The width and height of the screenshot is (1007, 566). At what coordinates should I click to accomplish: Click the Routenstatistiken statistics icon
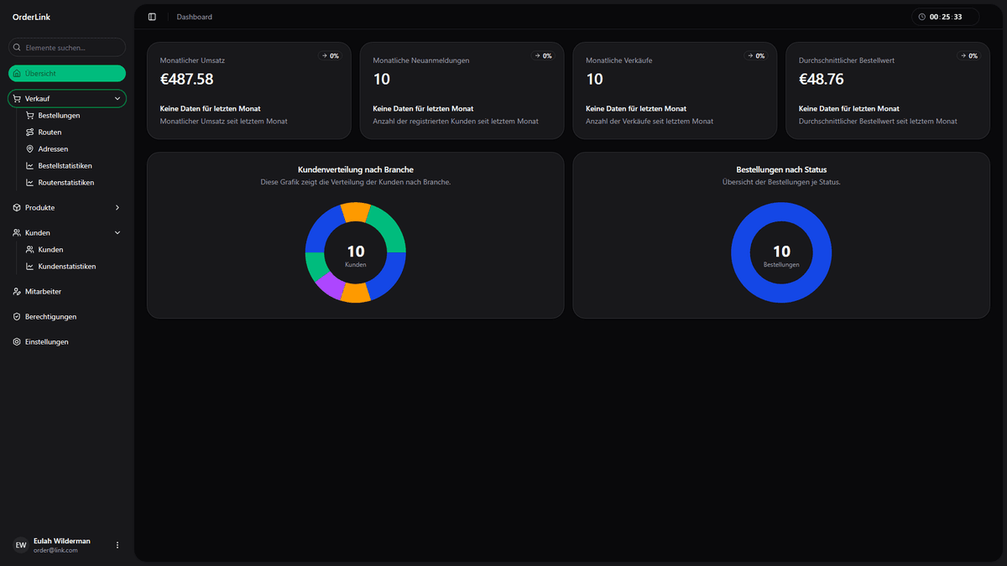pos(29,182)
